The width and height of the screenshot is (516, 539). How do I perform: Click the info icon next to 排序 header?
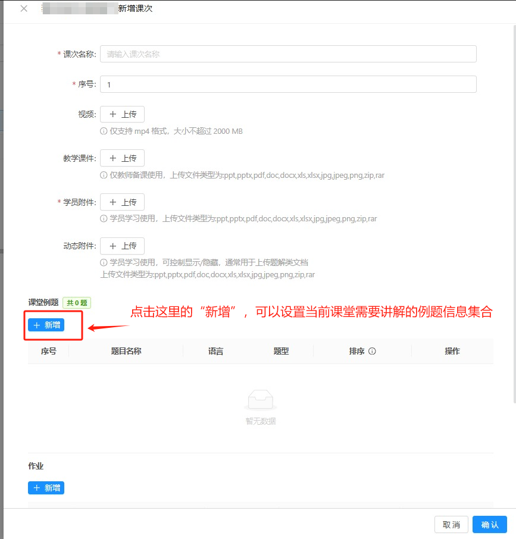(x=372, y=352)
